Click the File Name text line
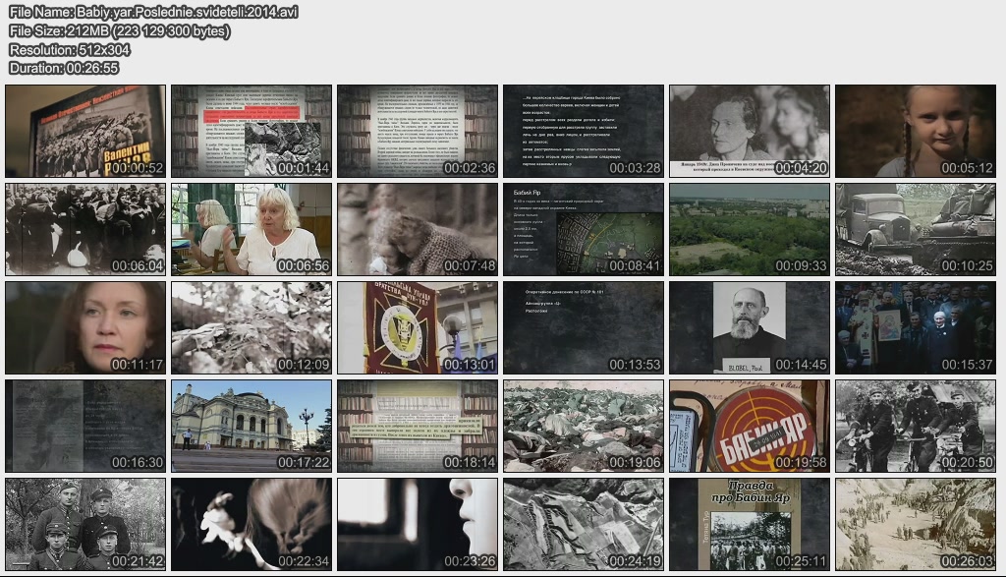Viewport: 1006px width, 577px height. [x=153, y=13]
